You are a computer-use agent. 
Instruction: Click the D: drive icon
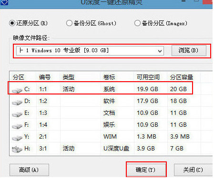click(x=17, y=102)
